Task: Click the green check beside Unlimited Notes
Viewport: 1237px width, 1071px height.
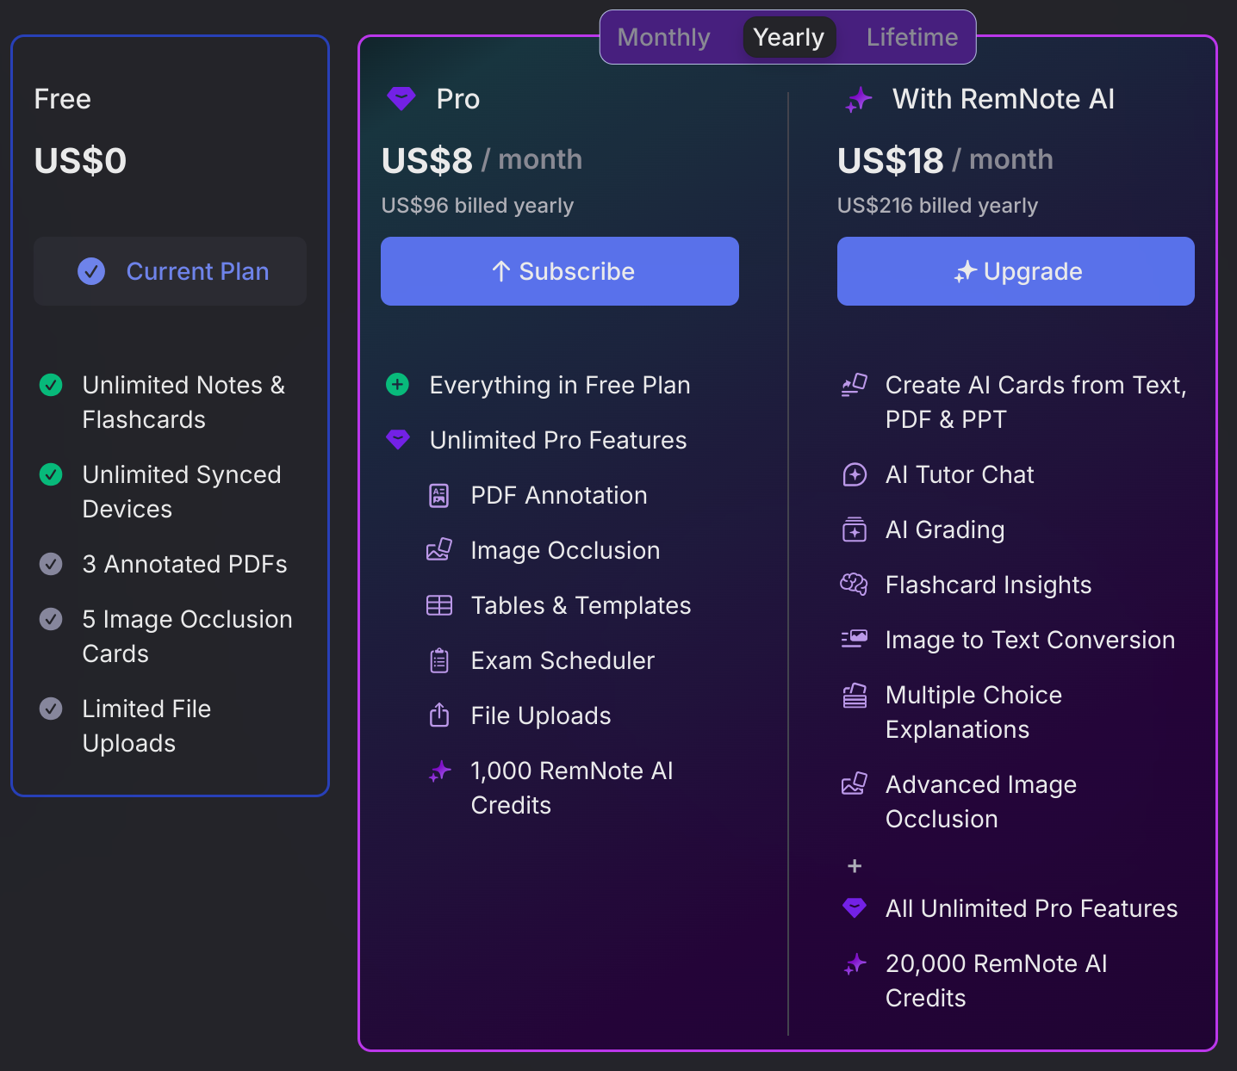Action: (x=52, y=385)
